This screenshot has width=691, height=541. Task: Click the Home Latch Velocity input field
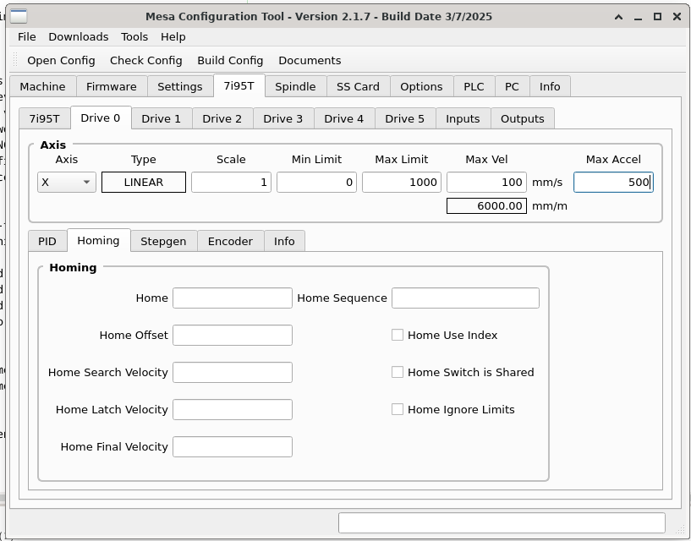(x=233, y=409)
